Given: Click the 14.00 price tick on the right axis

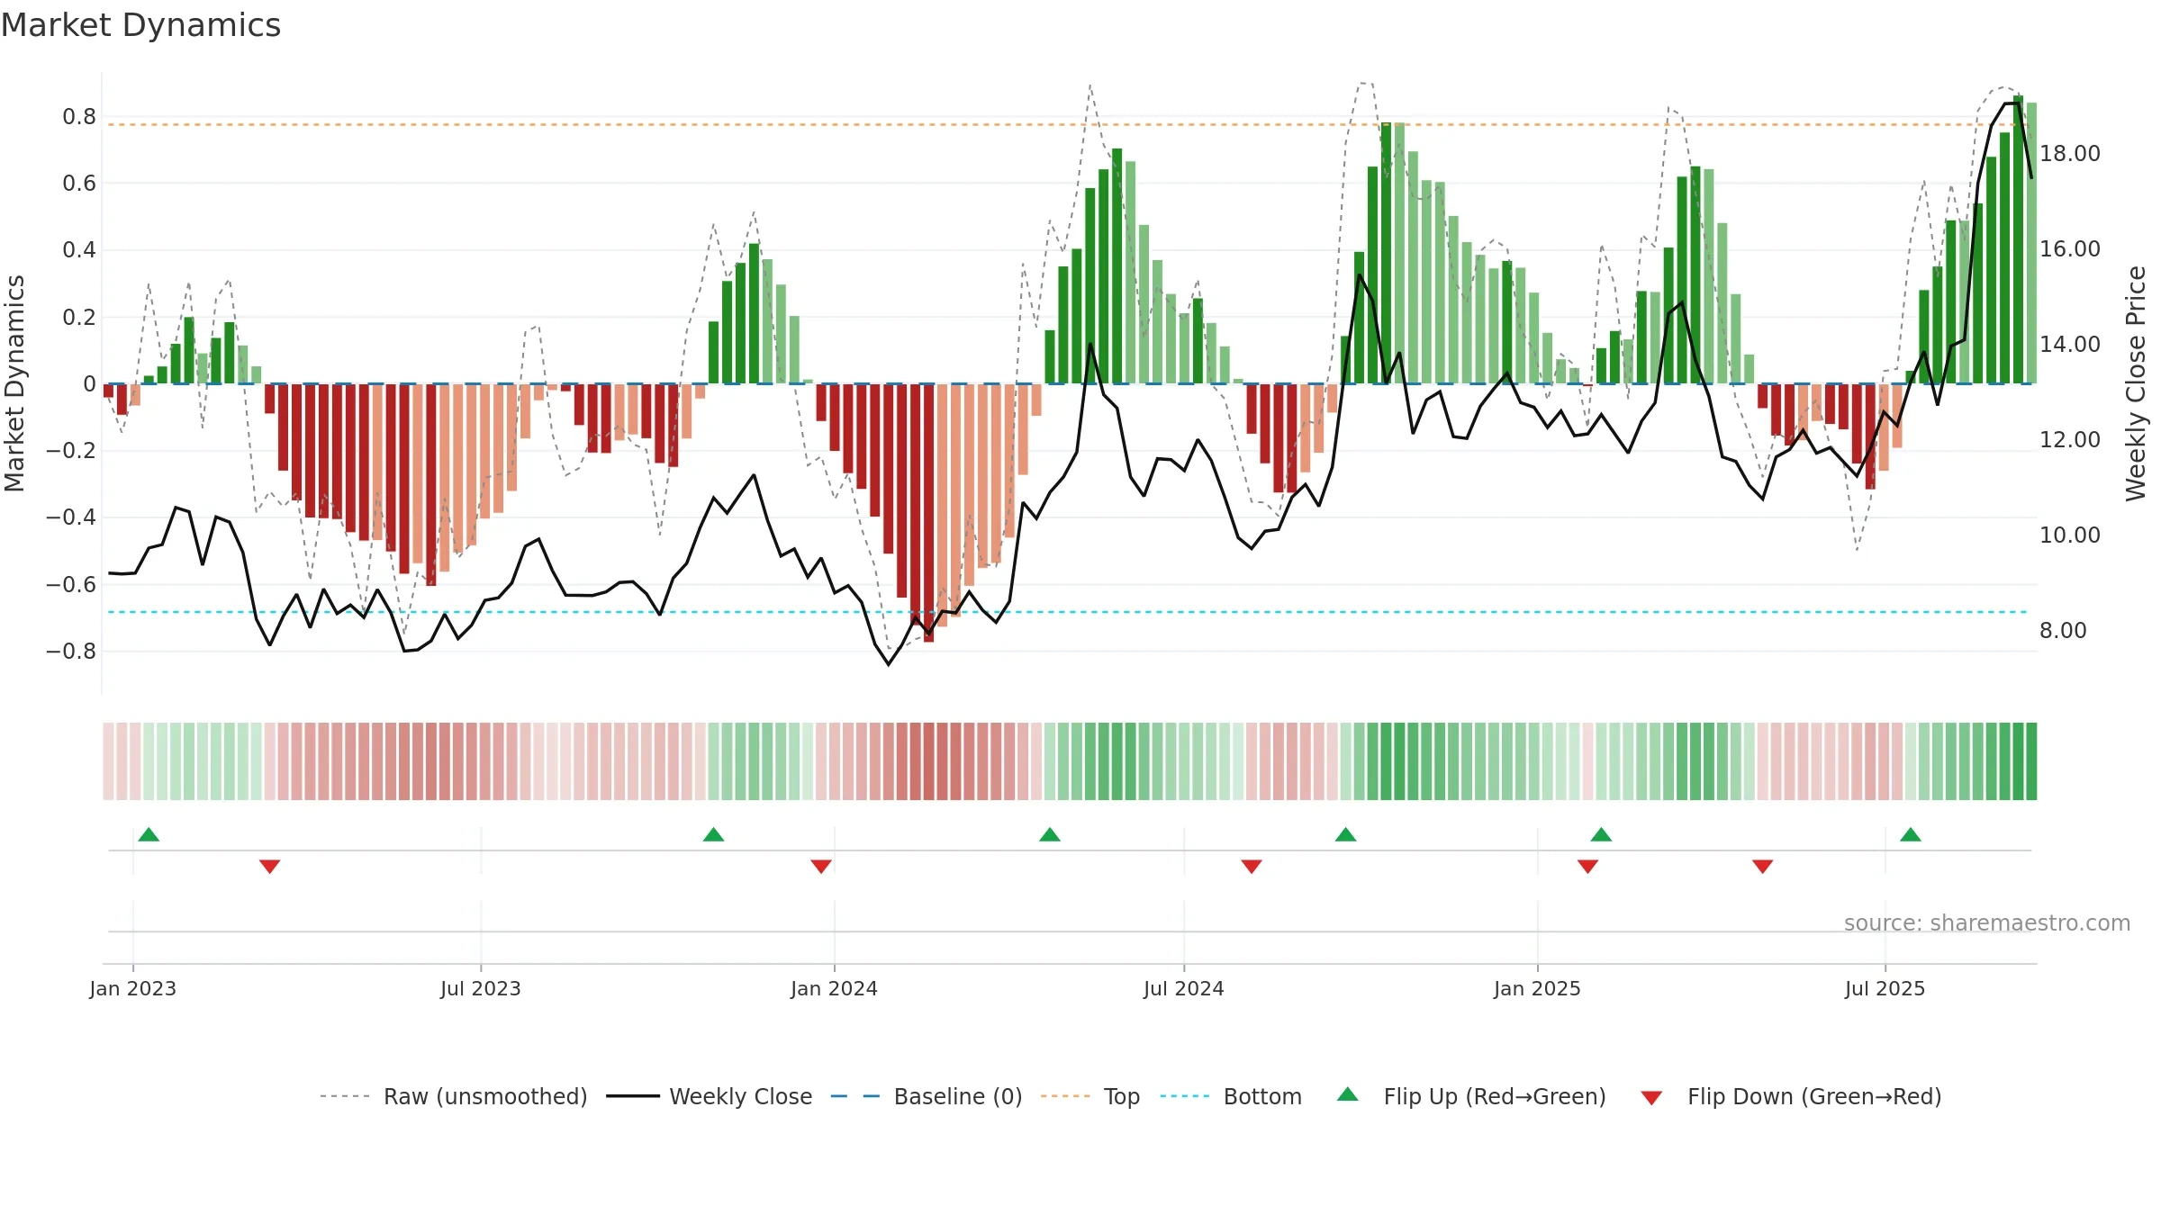Looking at the screenshot, I should pyautogui.click(x=2070, y=345).
